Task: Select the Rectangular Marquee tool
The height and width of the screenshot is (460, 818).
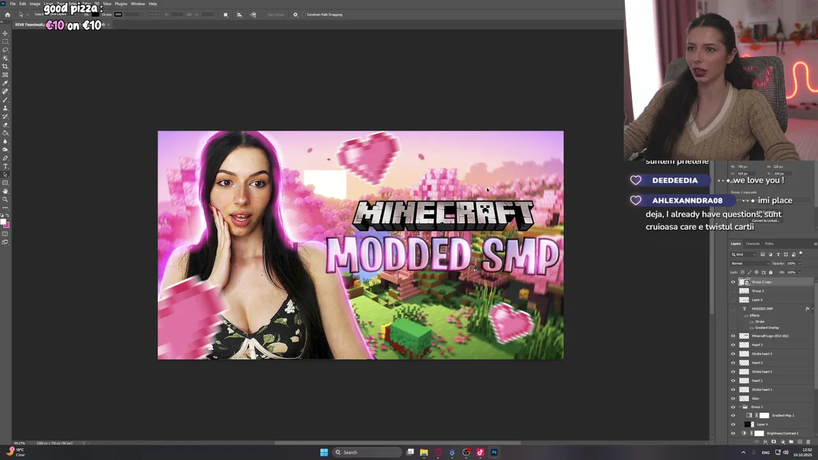Action: pyautogui.click(x=5, y=41)
